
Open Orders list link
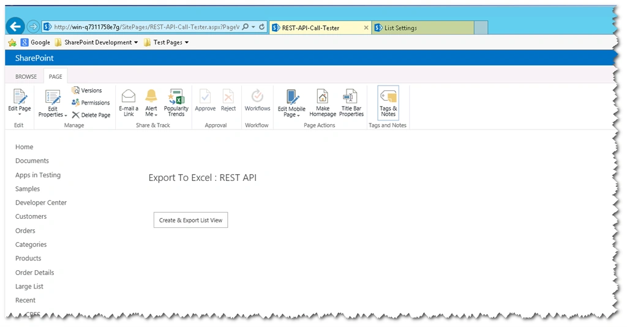coord(25,231)
